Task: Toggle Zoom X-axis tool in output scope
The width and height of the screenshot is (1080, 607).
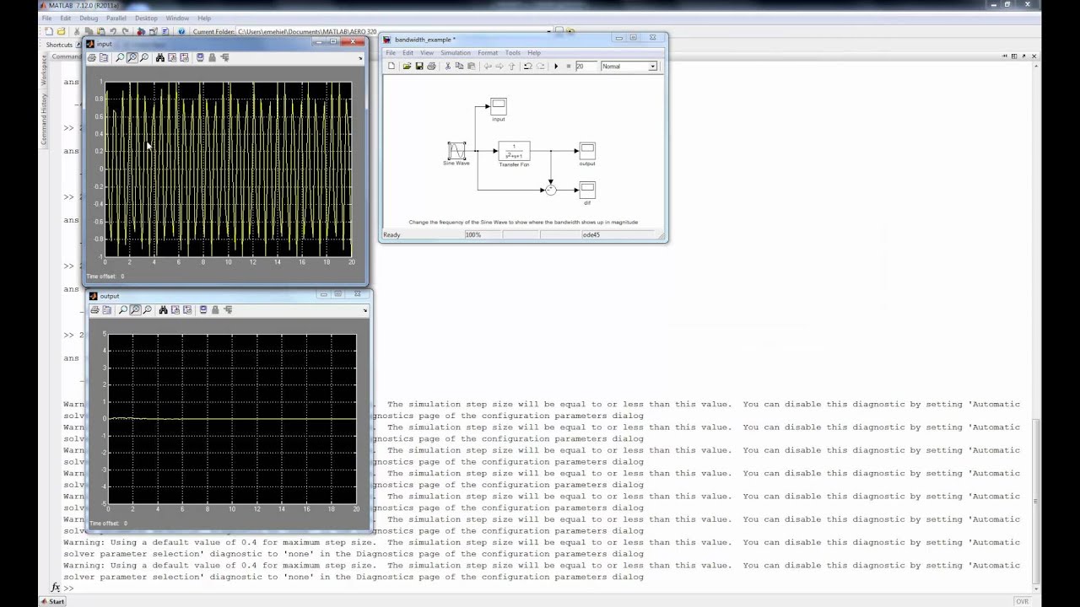Action: coord(135,309)
